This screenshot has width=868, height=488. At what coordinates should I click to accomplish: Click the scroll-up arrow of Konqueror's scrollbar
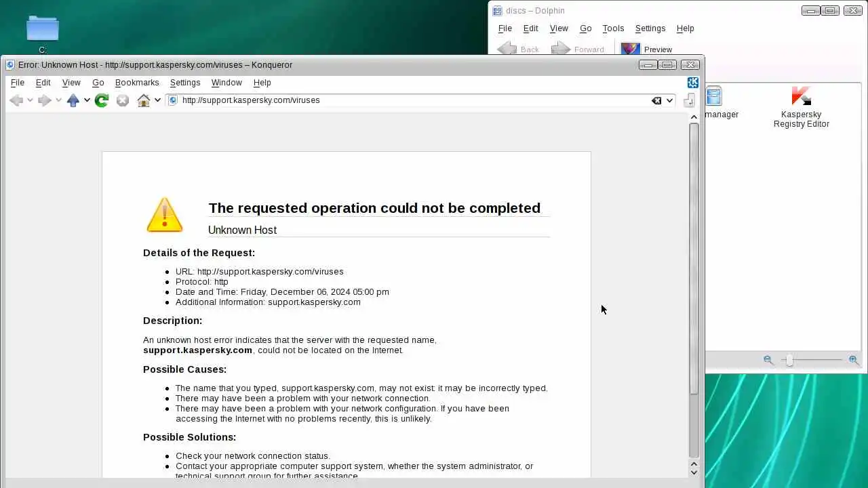pyautogui.click(x=694, y=117)
